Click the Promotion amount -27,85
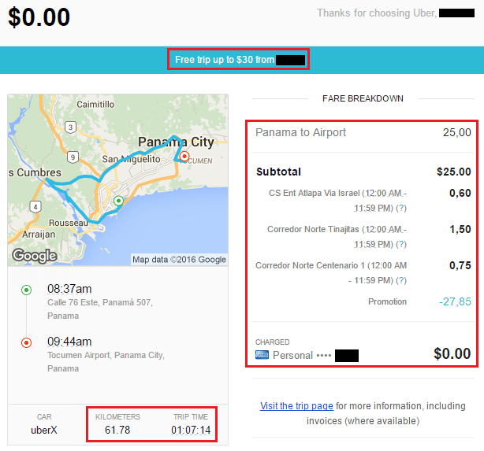Viewport: 484px width, 451px height. pos(455,301)
